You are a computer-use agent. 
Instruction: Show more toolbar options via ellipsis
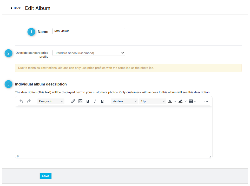[x=206, y=101]
